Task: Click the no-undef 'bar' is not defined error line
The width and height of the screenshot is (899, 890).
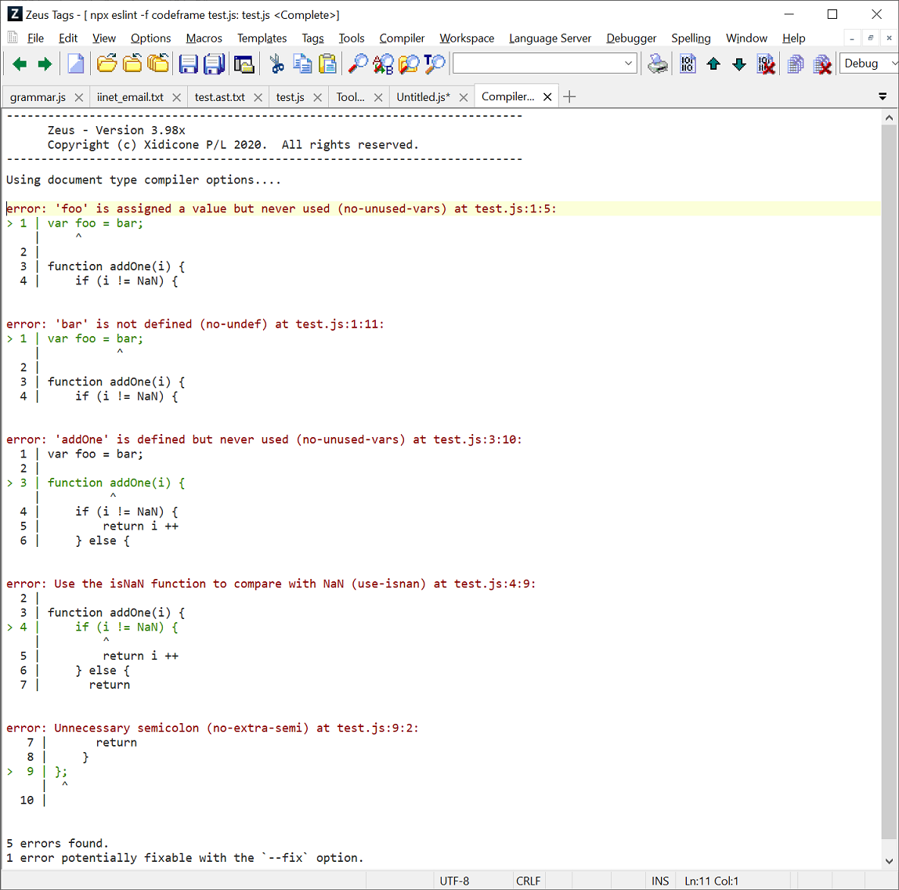Action: (195, 324)
